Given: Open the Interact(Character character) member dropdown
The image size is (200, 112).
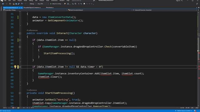Looking at the screenshot, I should pyautogui.click(x=165, y=10).
